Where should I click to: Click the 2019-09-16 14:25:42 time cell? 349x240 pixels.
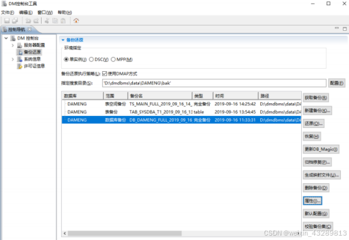pos(235,104)
